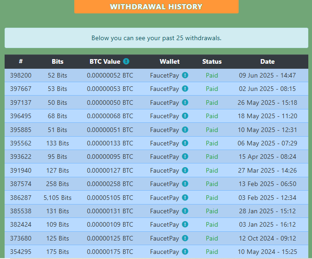Click the WITHDRAWAL HISTORY orange banner
This screenshot has height=259, width=312.
(156, 6)
